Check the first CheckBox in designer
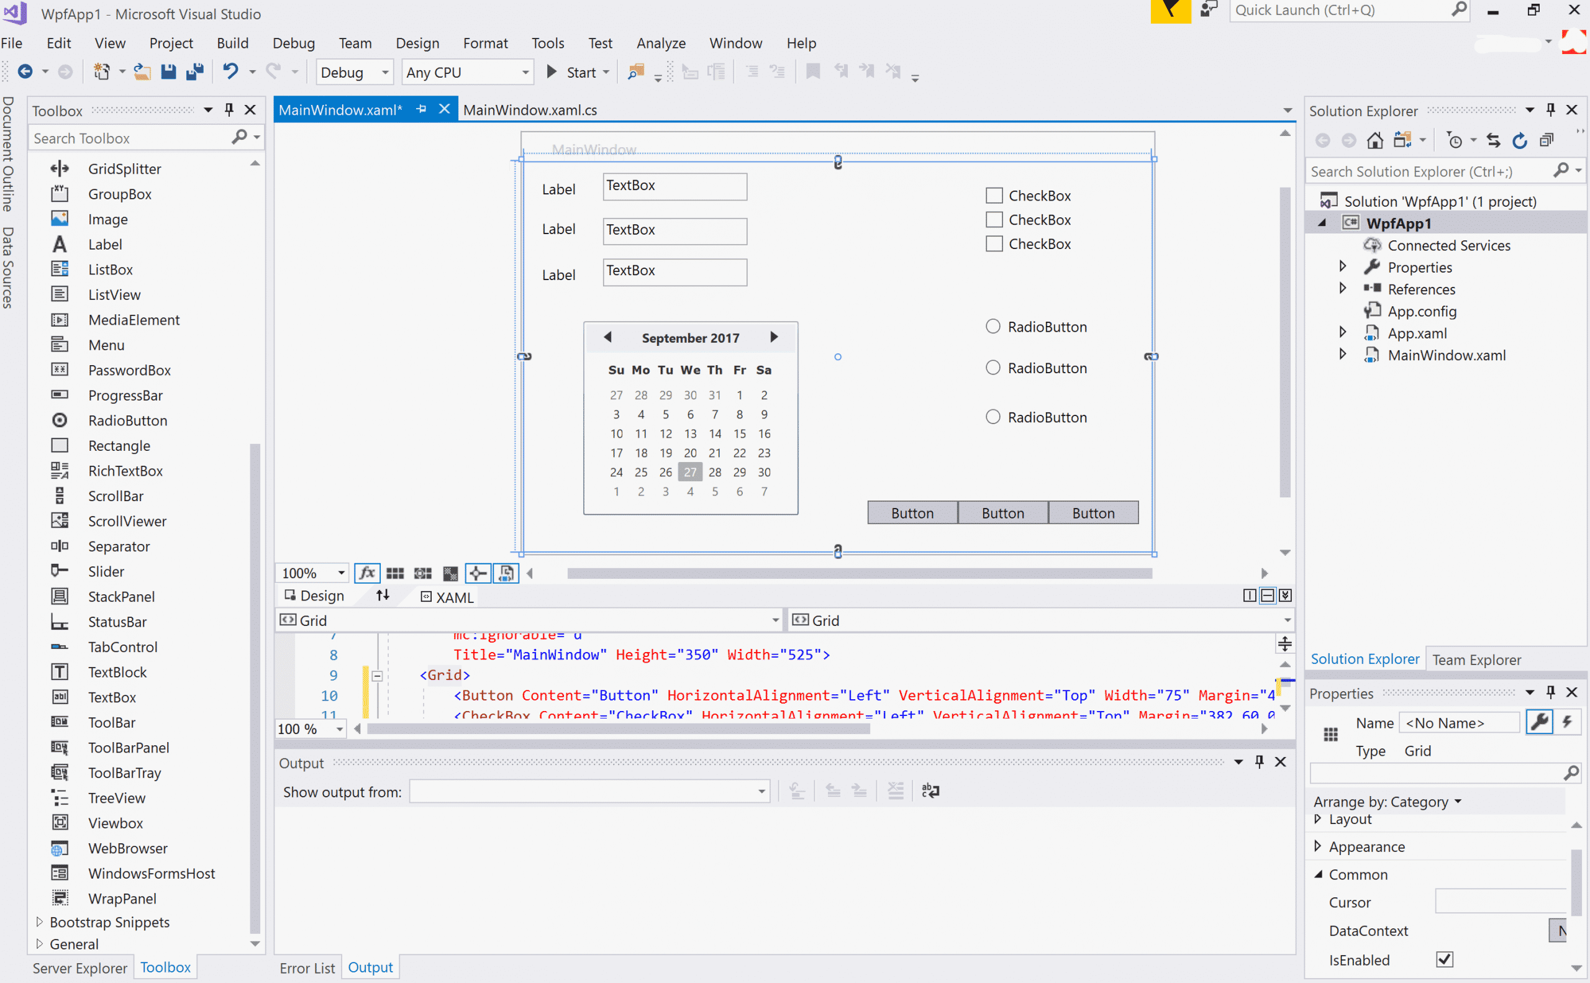This screenshot has height=983, width=1590. [x=994, y=195]
